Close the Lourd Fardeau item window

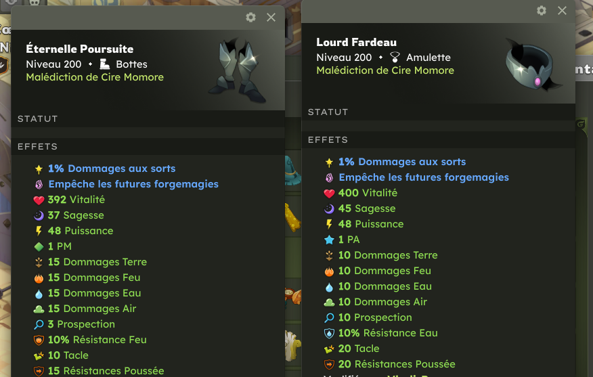(x=563, y=11)
